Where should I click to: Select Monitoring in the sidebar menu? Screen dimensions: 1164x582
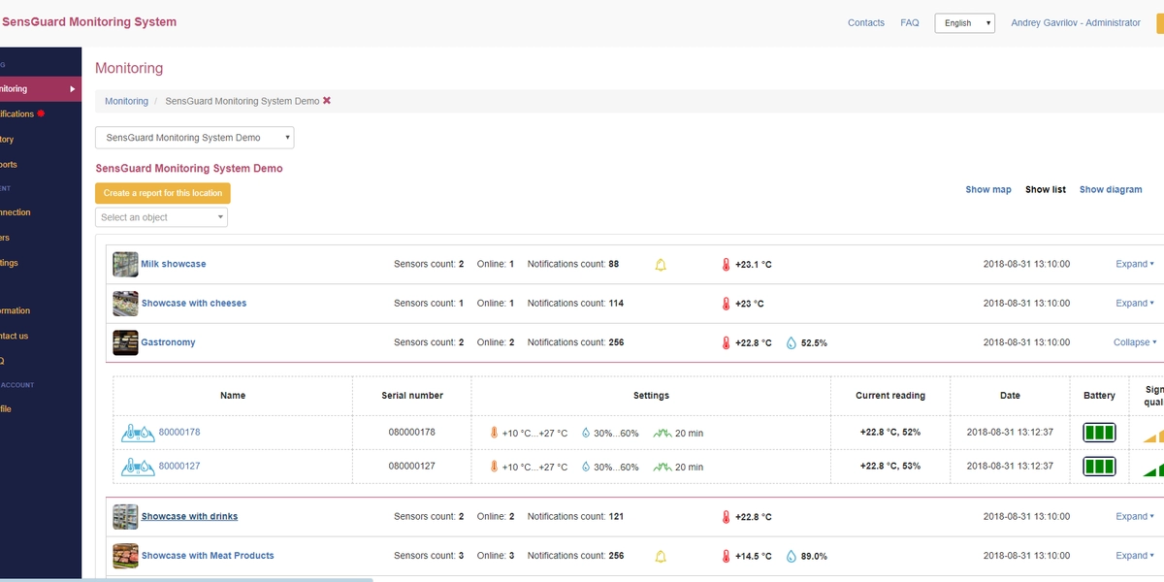41,89
